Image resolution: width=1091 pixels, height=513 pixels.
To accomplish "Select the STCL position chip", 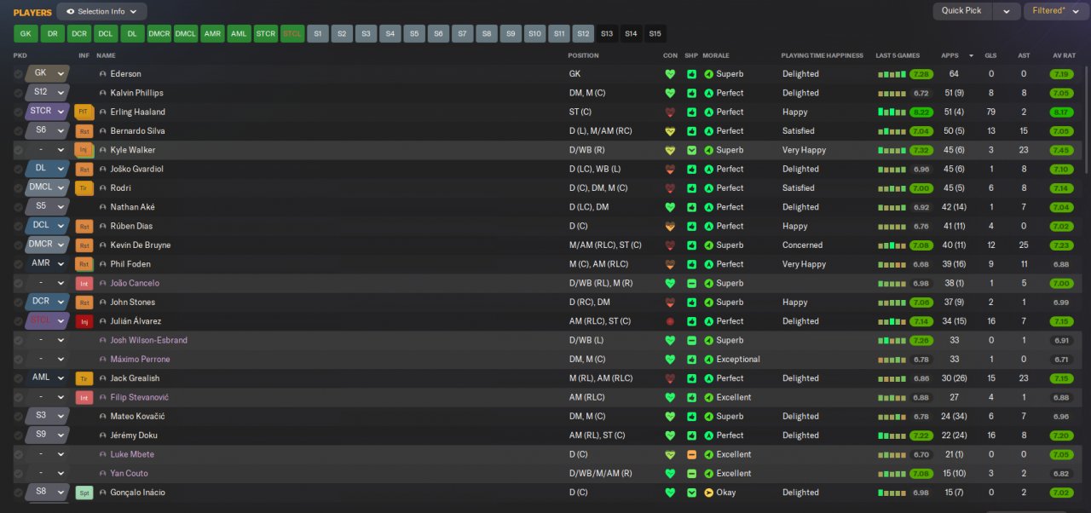I will click(x=292, y=34).
